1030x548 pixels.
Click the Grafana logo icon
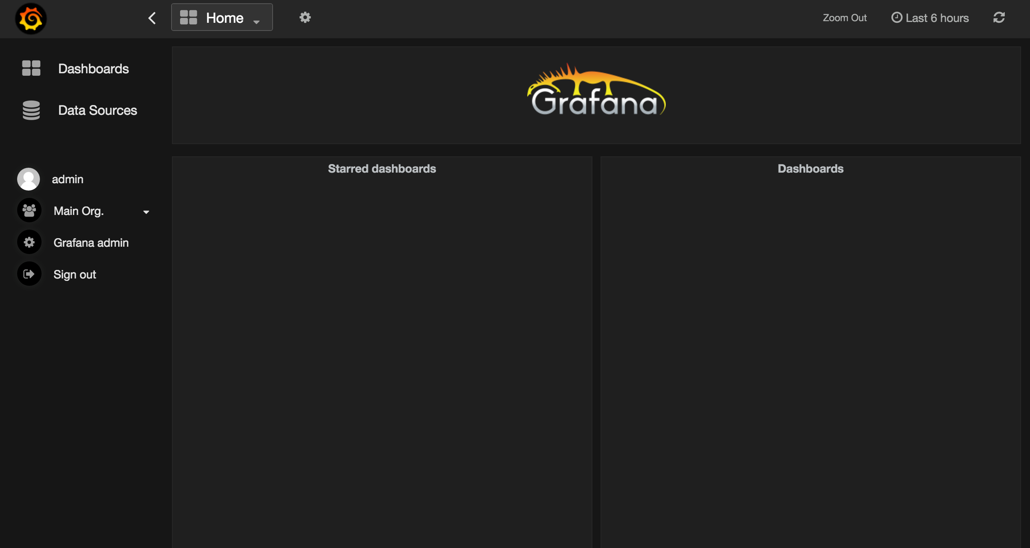coord(31,19)
